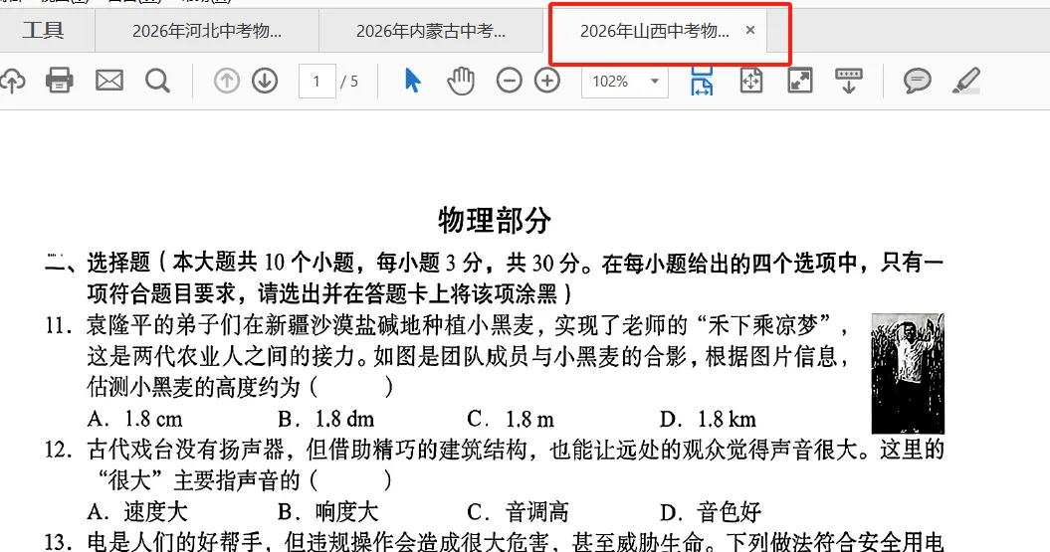This screenshot has height=552, width=1050.
Task: Click the 物理部分 heading
Action: 495,220
